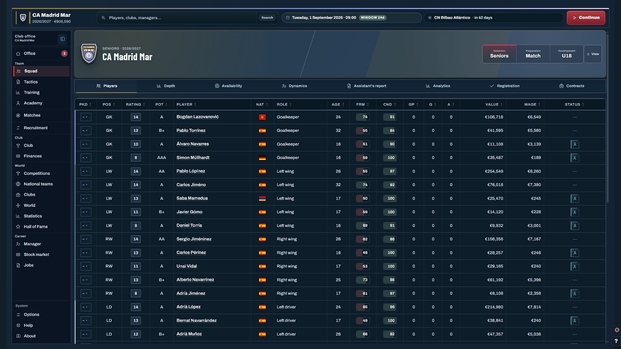
Task: Open the PKD selector for Adrià Muñoz
Action: (86, 334)
